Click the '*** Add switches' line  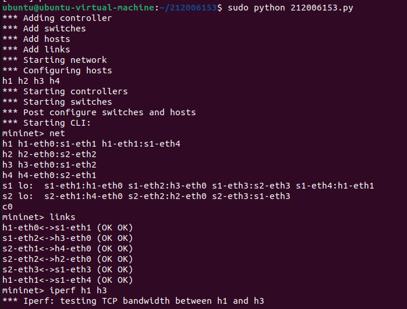[x=44, y=29]
